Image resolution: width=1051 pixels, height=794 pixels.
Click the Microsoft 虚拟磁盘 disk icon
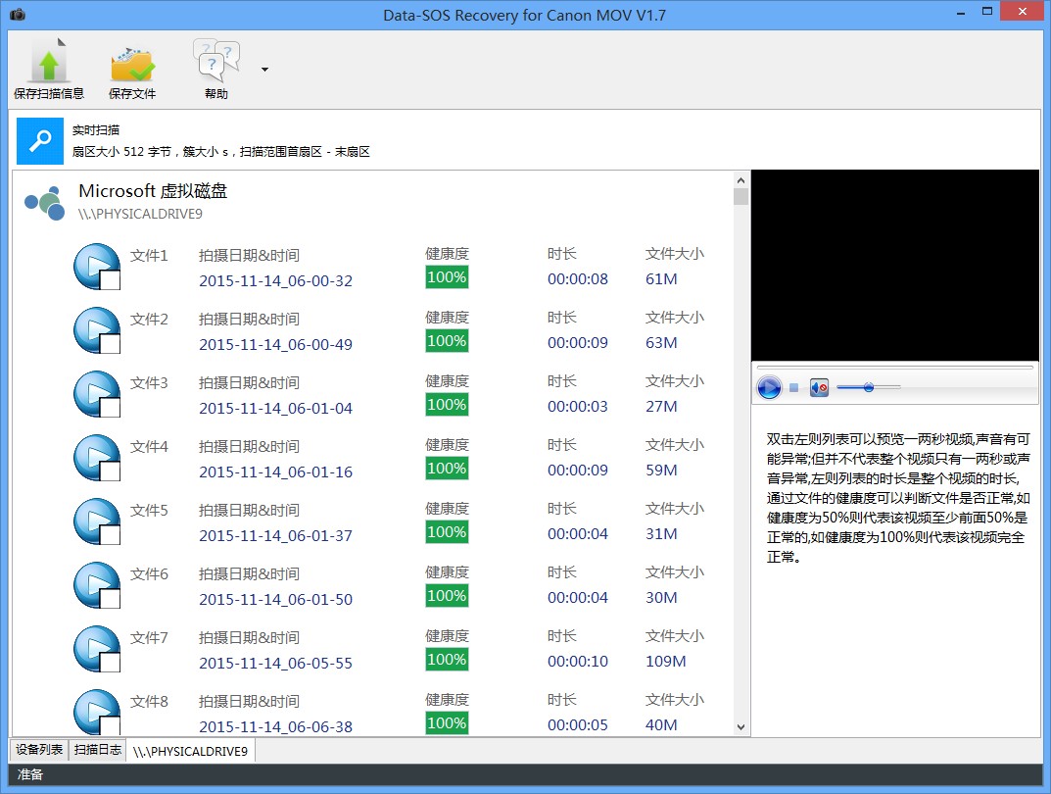(x=45, y=201)
